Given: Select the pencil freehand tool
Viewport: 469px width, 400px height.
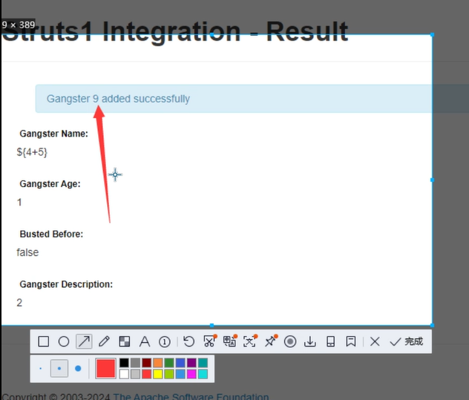Looking at the screenshot, I should point(104,341).
